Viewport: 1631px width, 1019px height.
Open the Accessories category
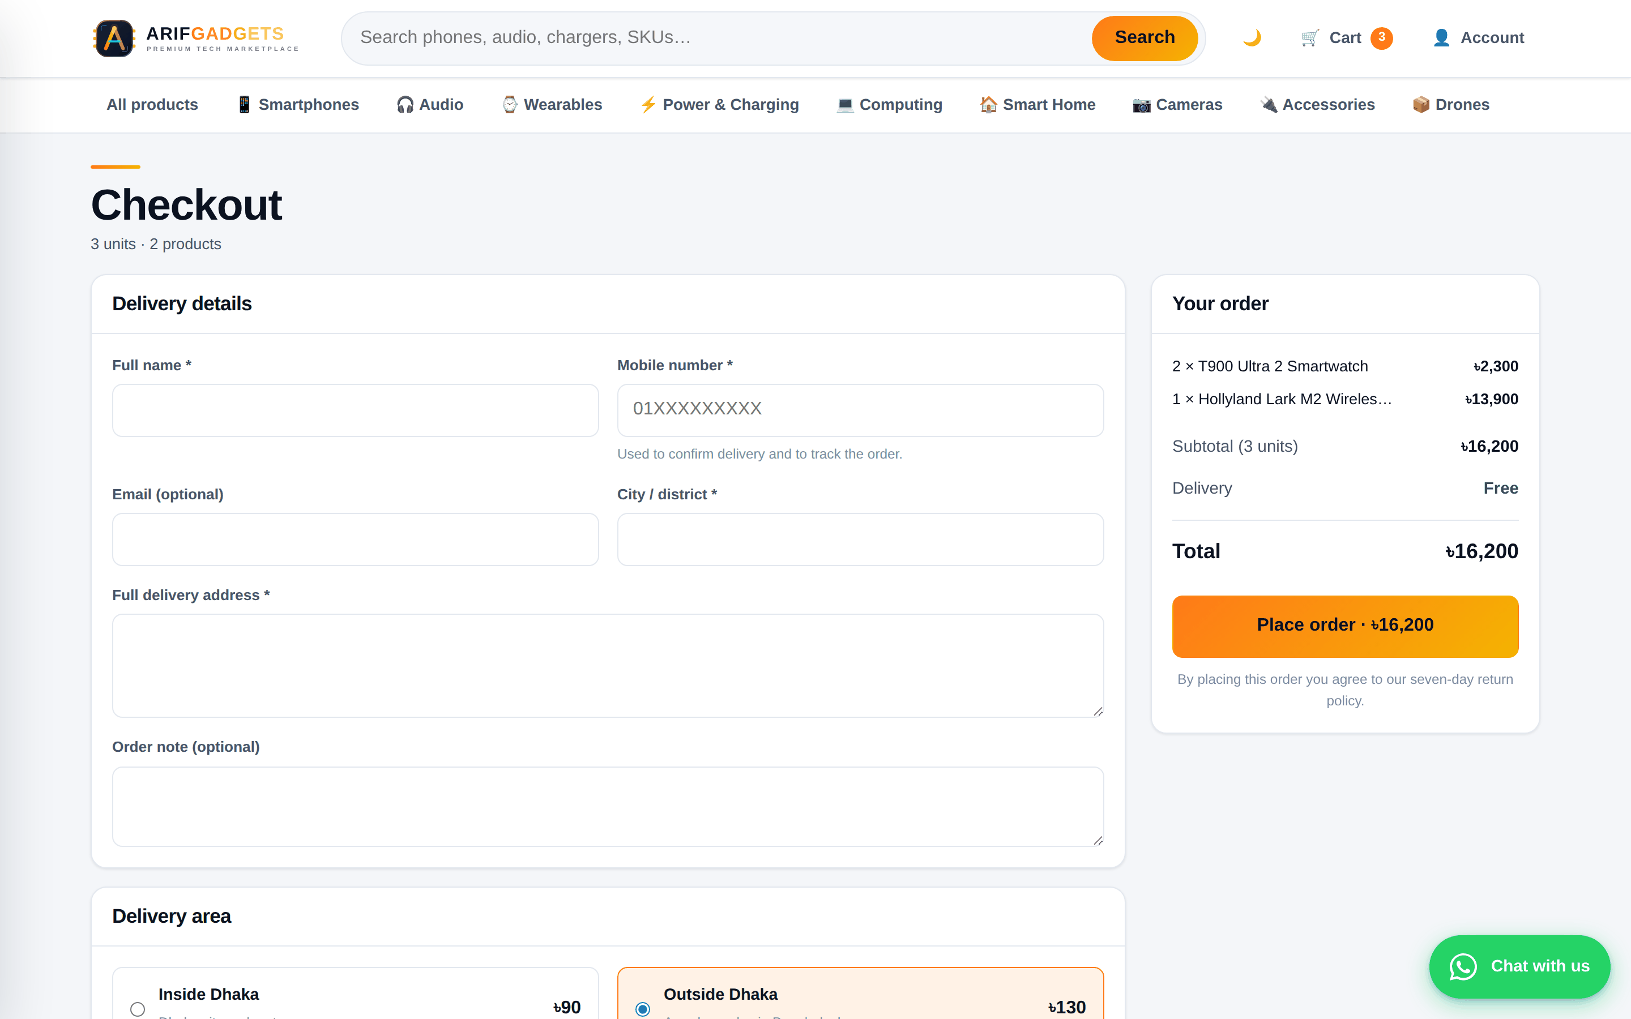1318,105
